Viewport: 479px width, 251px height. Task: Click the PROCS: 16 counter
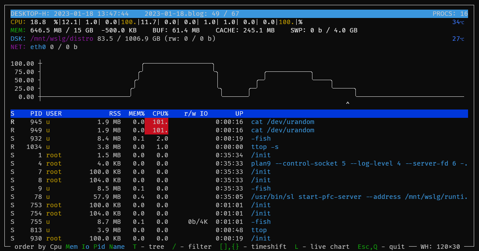pyautogui.click(x=450, y=14)
